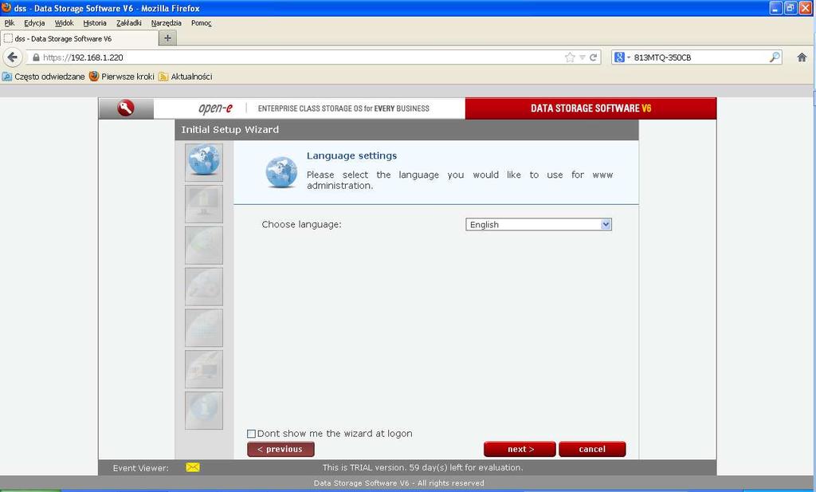This screenshot has width=816, height=492.
Task: Toggle Dont show me the wizard at logon
Action: pos(251,434)
